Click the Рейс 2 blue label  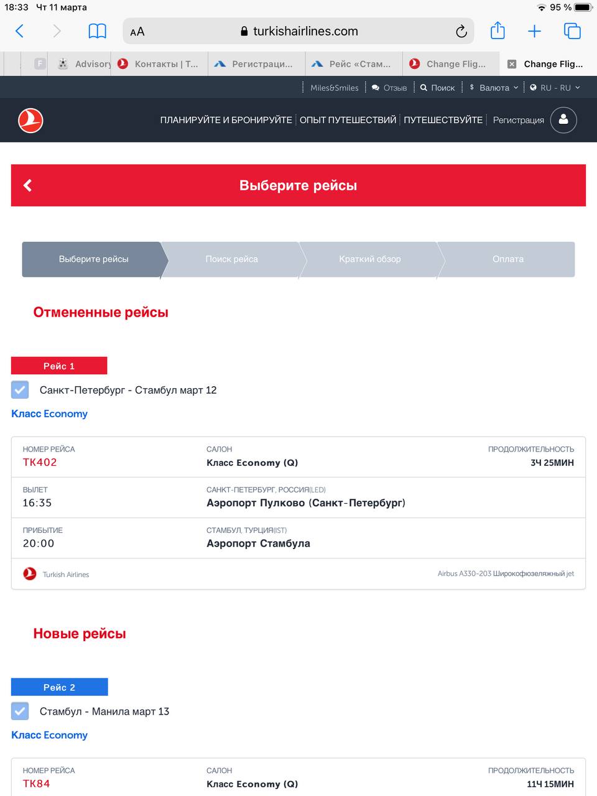pos(59,687)
